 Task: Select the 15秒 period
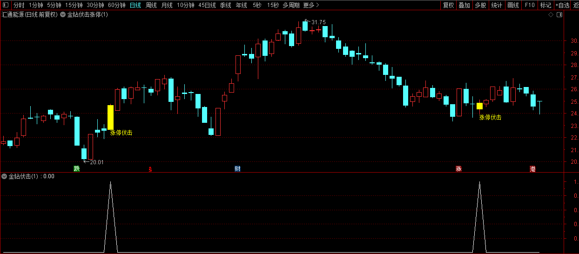click(x=273, y=5)
